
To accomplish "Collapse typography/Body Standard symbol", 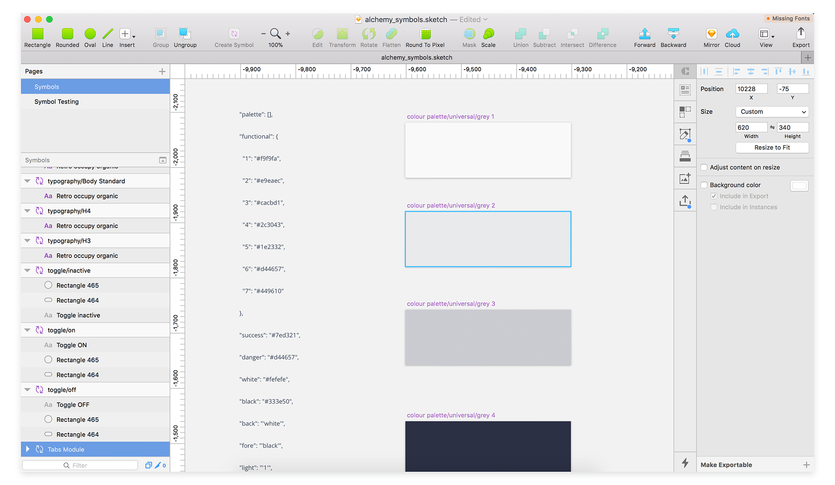I will [27, 181].
